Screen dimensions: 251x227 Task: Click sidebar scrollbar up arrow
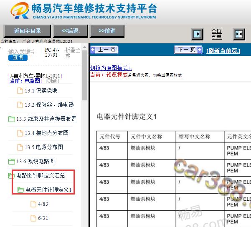coord(84,47)
